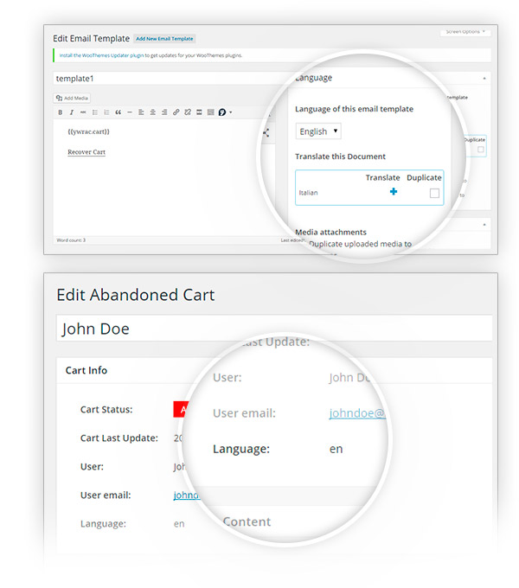519x588 pixels.
Task: Open the English language dropdown
Action: click(318, 131)
